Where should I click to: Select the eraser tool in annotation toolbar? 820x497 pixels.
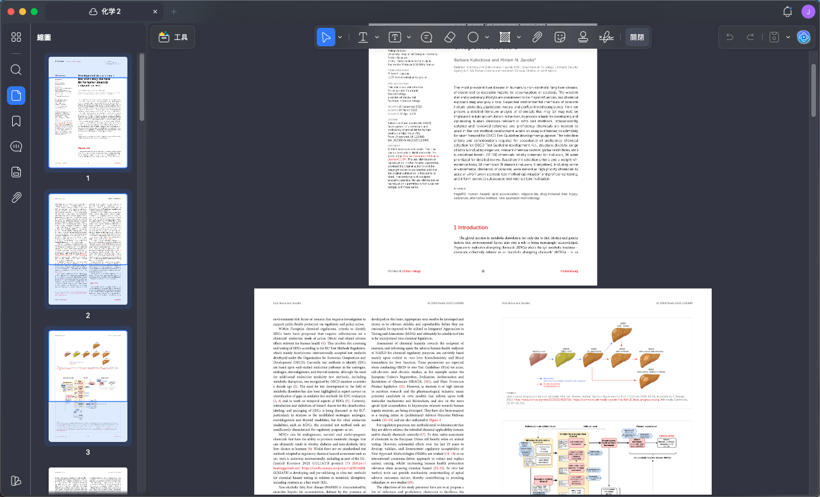pos(450,37)
